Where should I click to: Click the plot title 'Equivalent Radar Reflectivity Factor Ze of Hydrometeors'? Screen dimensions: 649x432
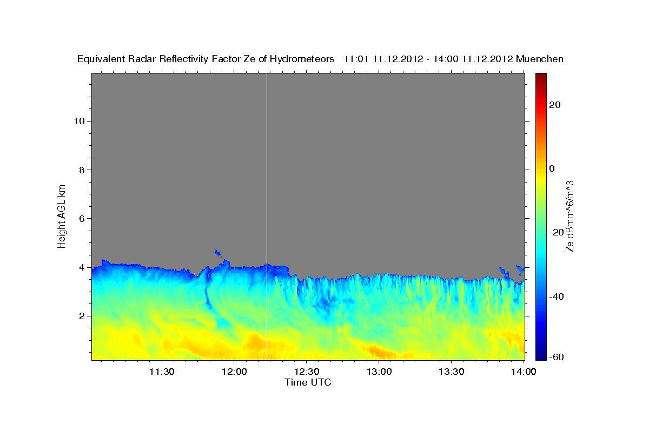coord(206,59)
